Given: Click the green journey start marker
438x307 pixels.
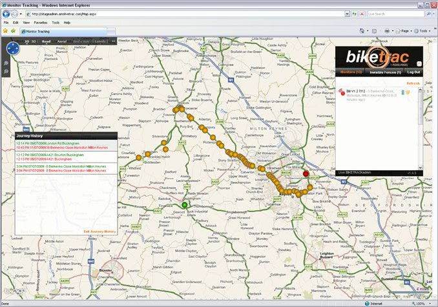Looking at the screenshot, I should pos(184,205).
